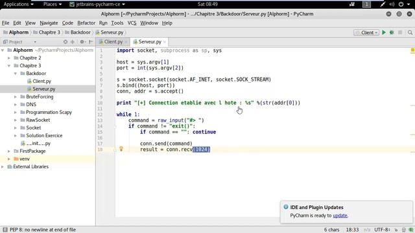Screen dimensions: 415x233
Task: Click the 18:33 line-column indicator
Action: pos(352,230)
